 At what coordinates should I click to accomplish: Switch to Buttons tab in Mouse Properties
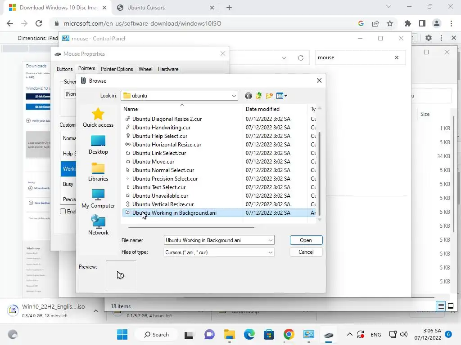pos(64,69)
